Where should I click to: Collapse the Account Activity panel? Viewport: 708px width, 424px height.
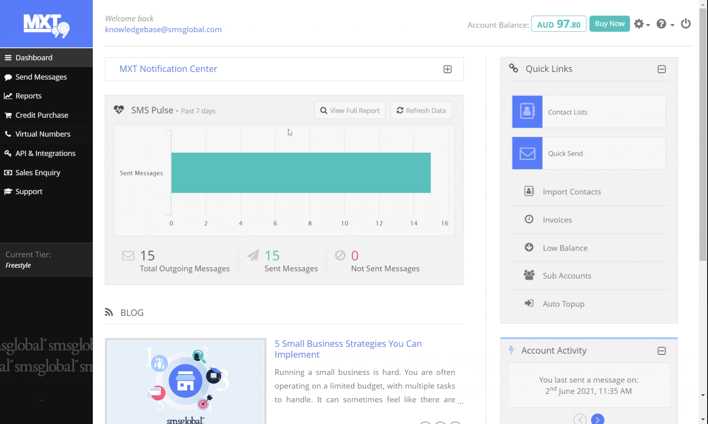pos(661,351)
